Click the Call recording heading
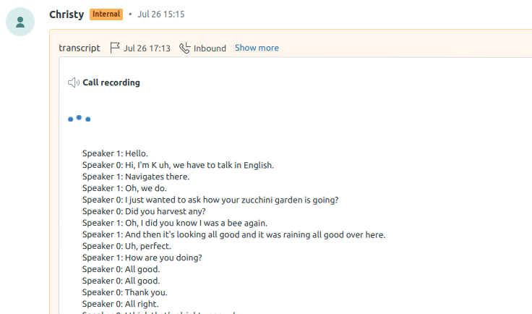 pos(111,82)
